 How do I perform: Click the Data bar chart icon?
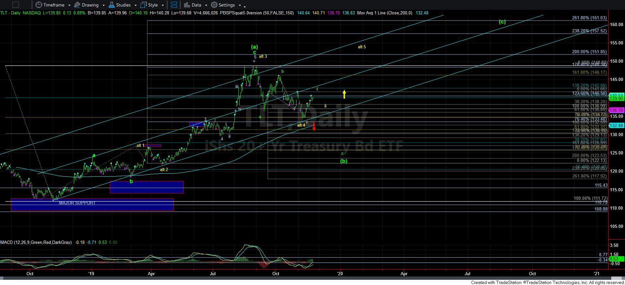tap(187, 5)
